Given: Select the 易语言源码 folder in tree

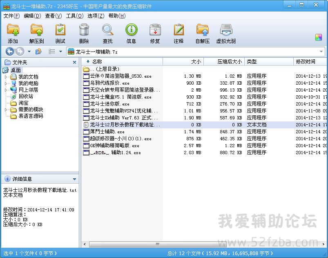Looking at the screenshot, I should tap(31, 116).
